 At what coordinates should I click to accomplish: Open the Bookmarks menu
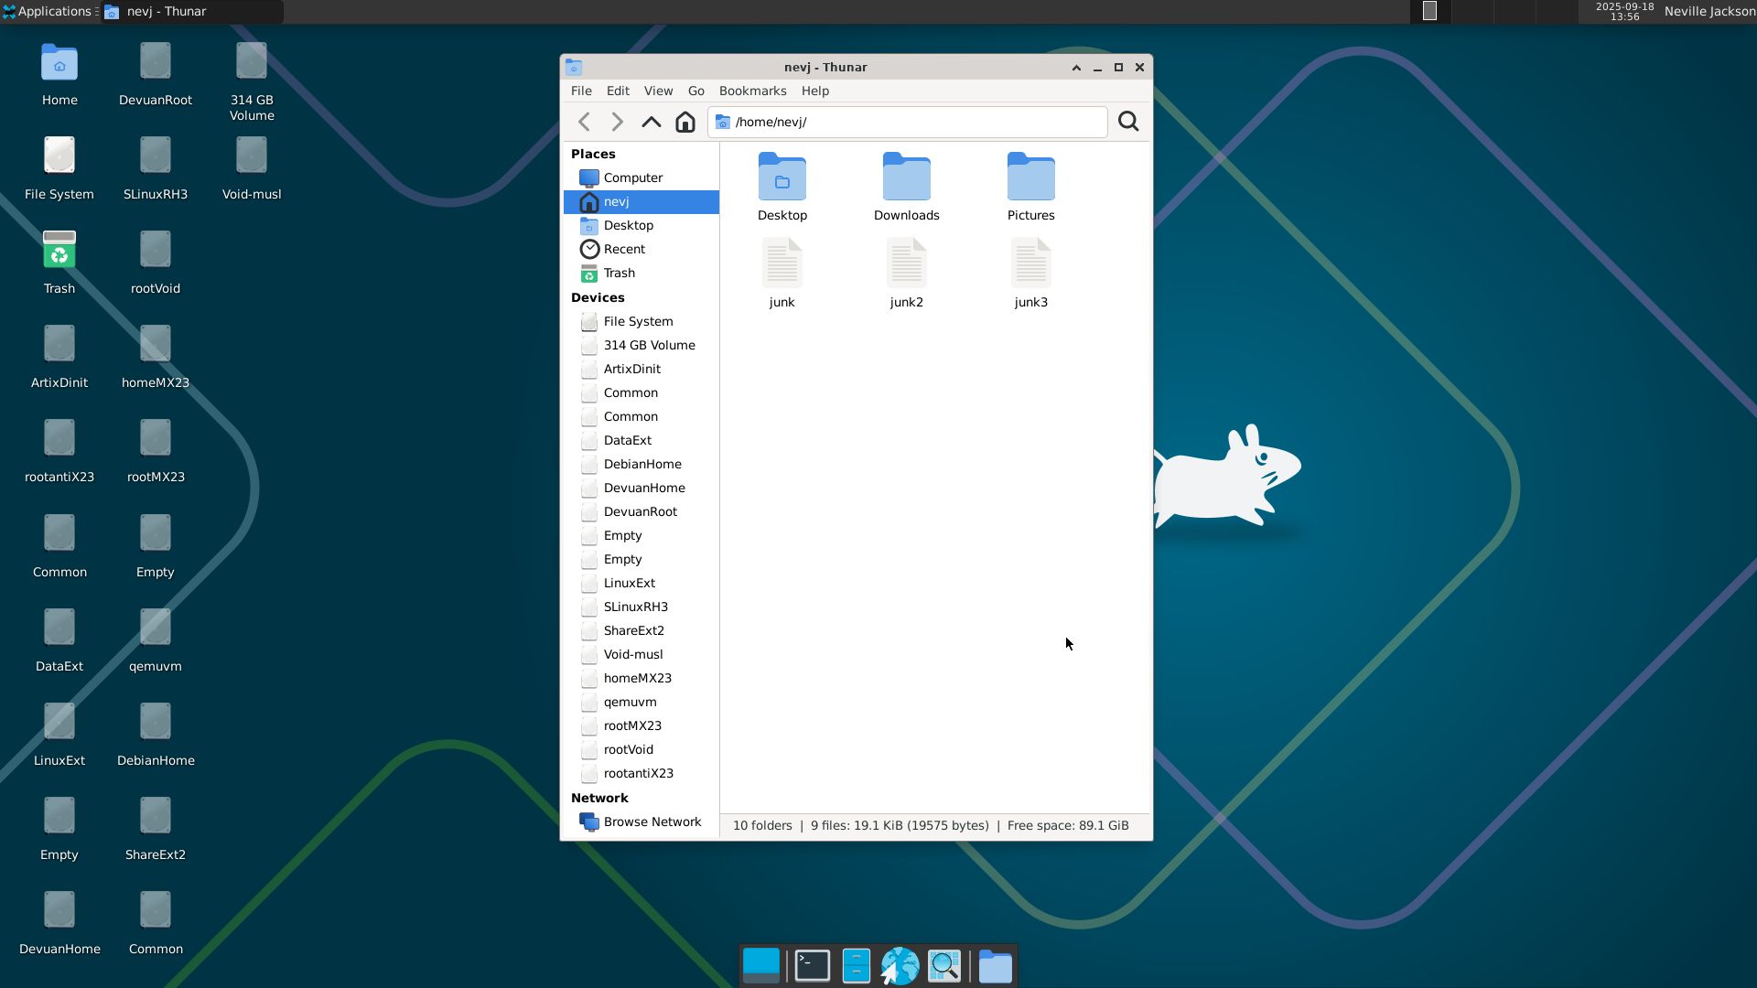752,91
